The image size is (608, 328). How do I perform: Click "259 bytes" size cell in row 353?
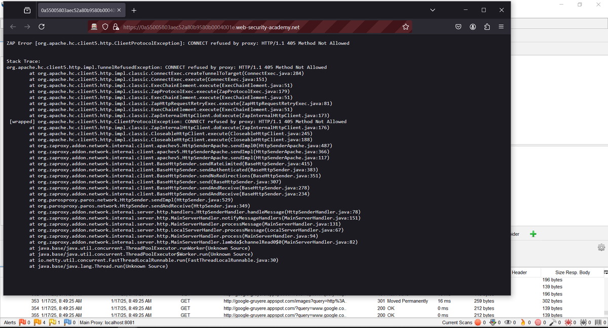coord(484,301)
